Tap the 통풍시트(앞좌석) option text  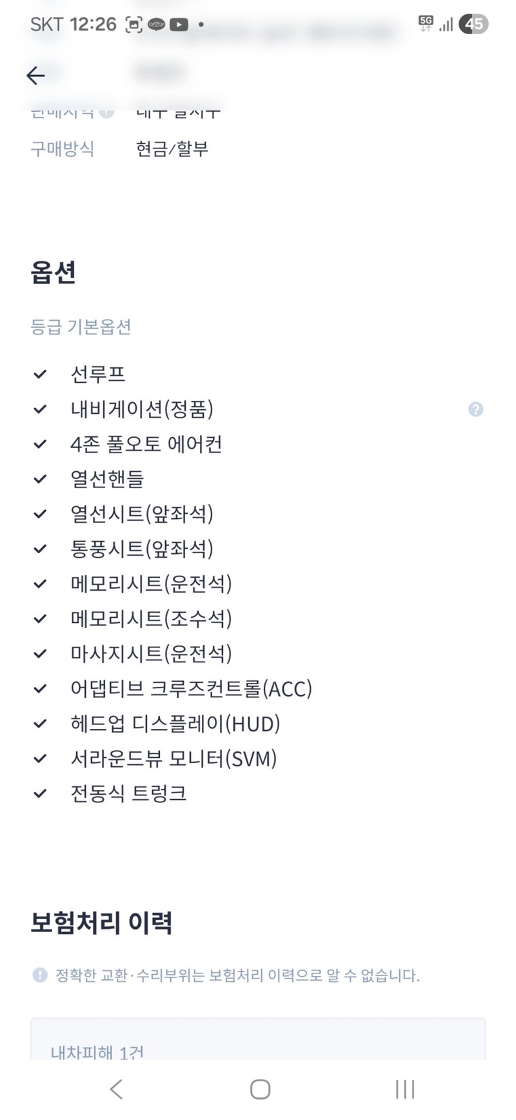tap(141, 549)
